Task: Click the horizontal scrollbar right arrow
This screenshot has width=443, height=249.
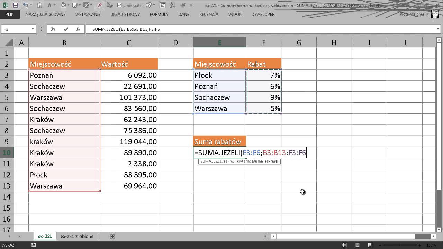Action: click(x=434, y=237)
